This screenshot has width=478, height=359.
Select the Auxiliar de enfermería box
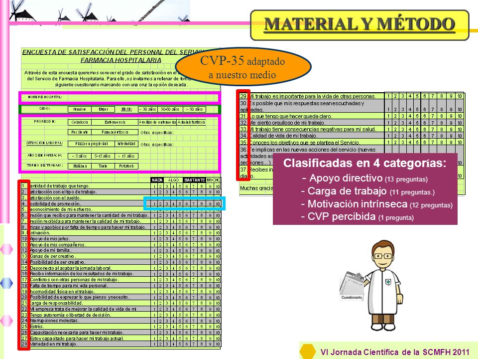tap(157, 122)
